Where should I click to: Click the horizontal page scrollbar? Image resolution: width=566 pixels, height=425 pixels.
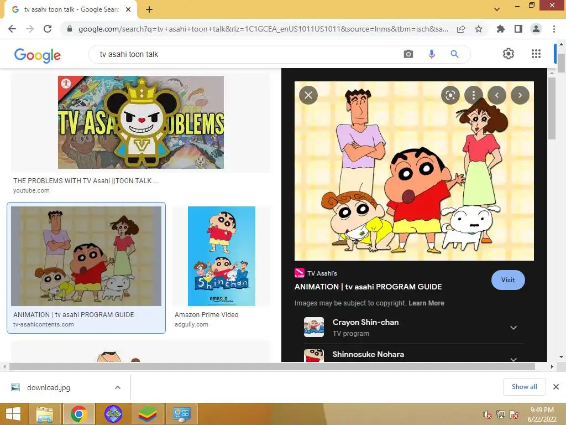[272, 366]
